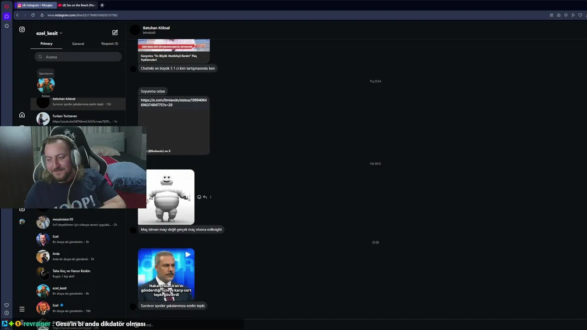Image resolution: width=587 pixels, height=330 pixels.
Task: Open more options for the image message
Action: coord(210,197)
